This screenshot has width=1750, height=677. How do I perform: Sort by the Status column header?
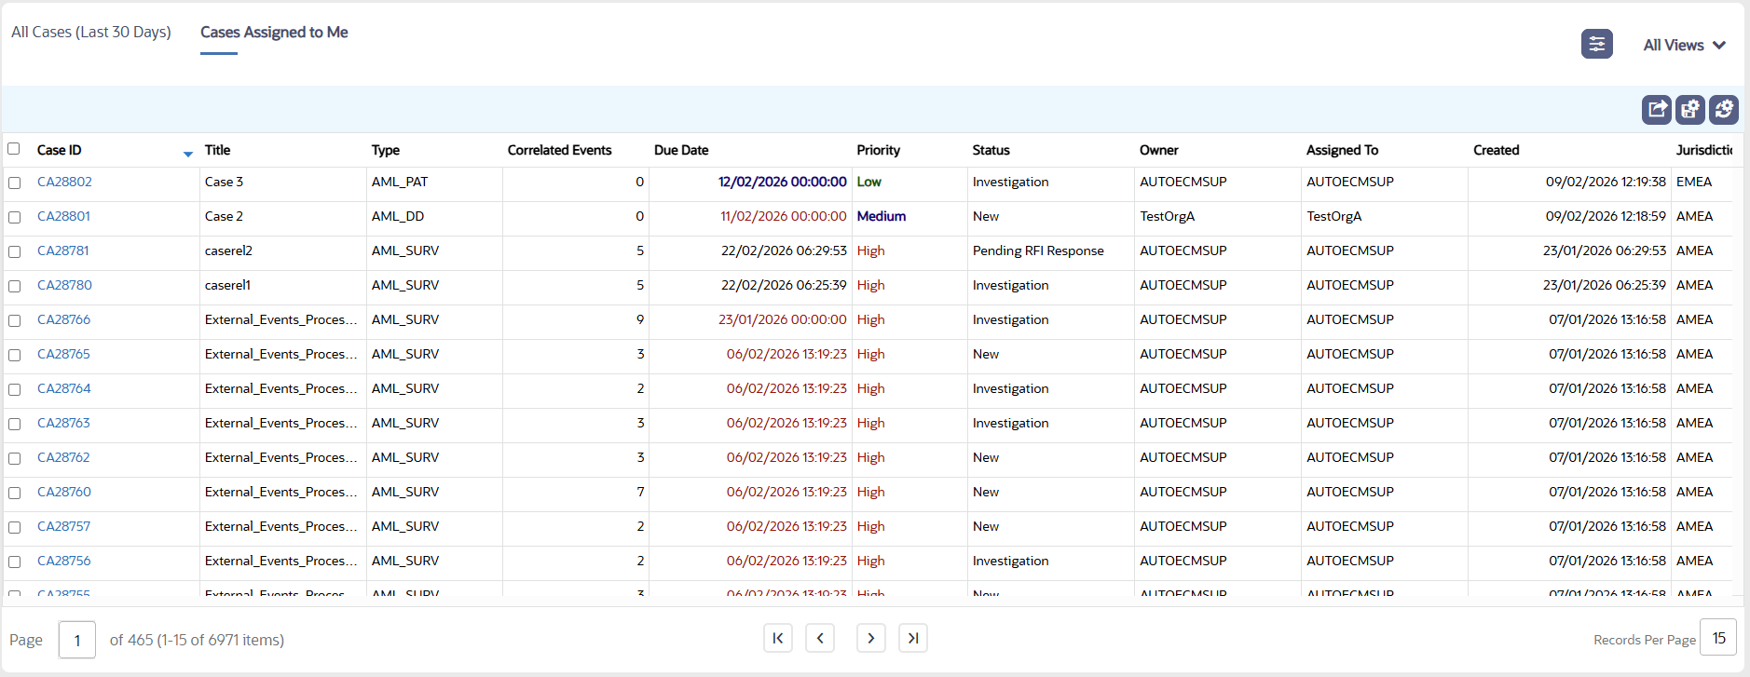991,150
